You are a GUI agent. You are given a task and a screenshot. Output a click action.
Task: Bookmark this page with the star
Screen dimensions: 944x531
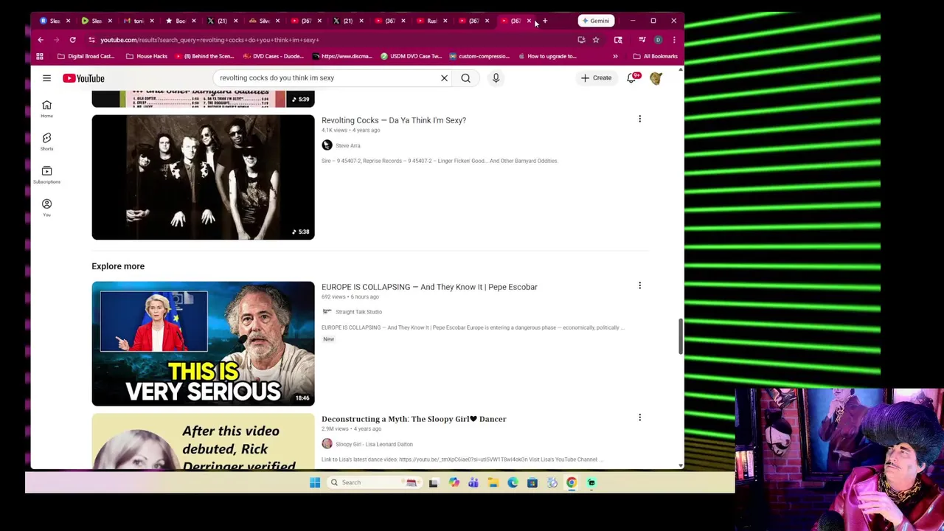click(596, 40)
